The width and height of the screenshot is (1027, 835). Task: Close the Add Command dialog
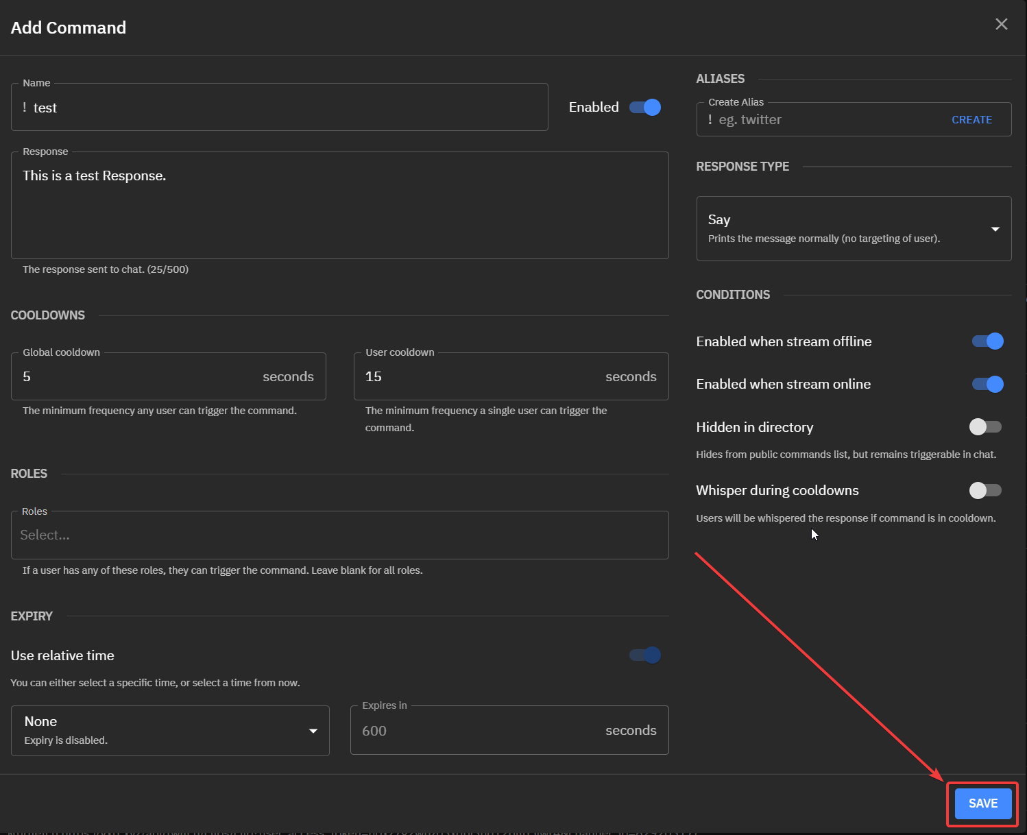tap(1001, 25)
